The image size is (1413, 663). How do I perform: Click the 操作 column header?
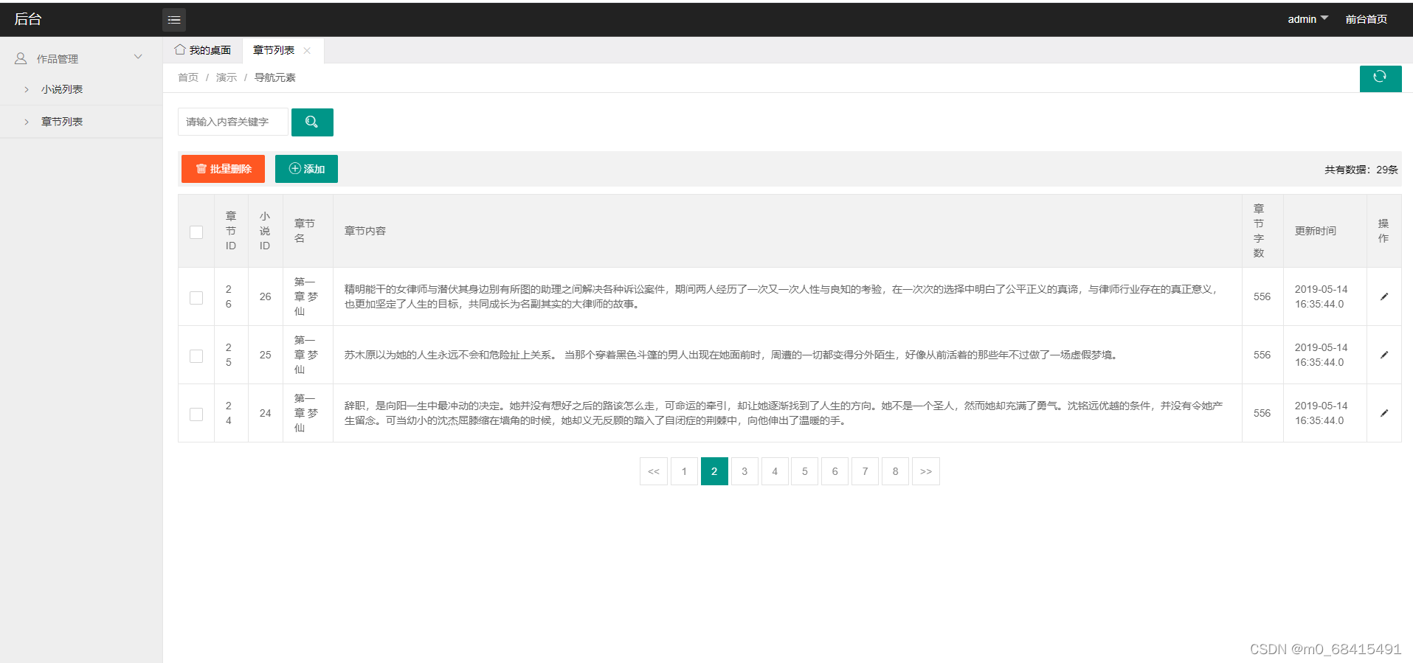[1383, 231]
